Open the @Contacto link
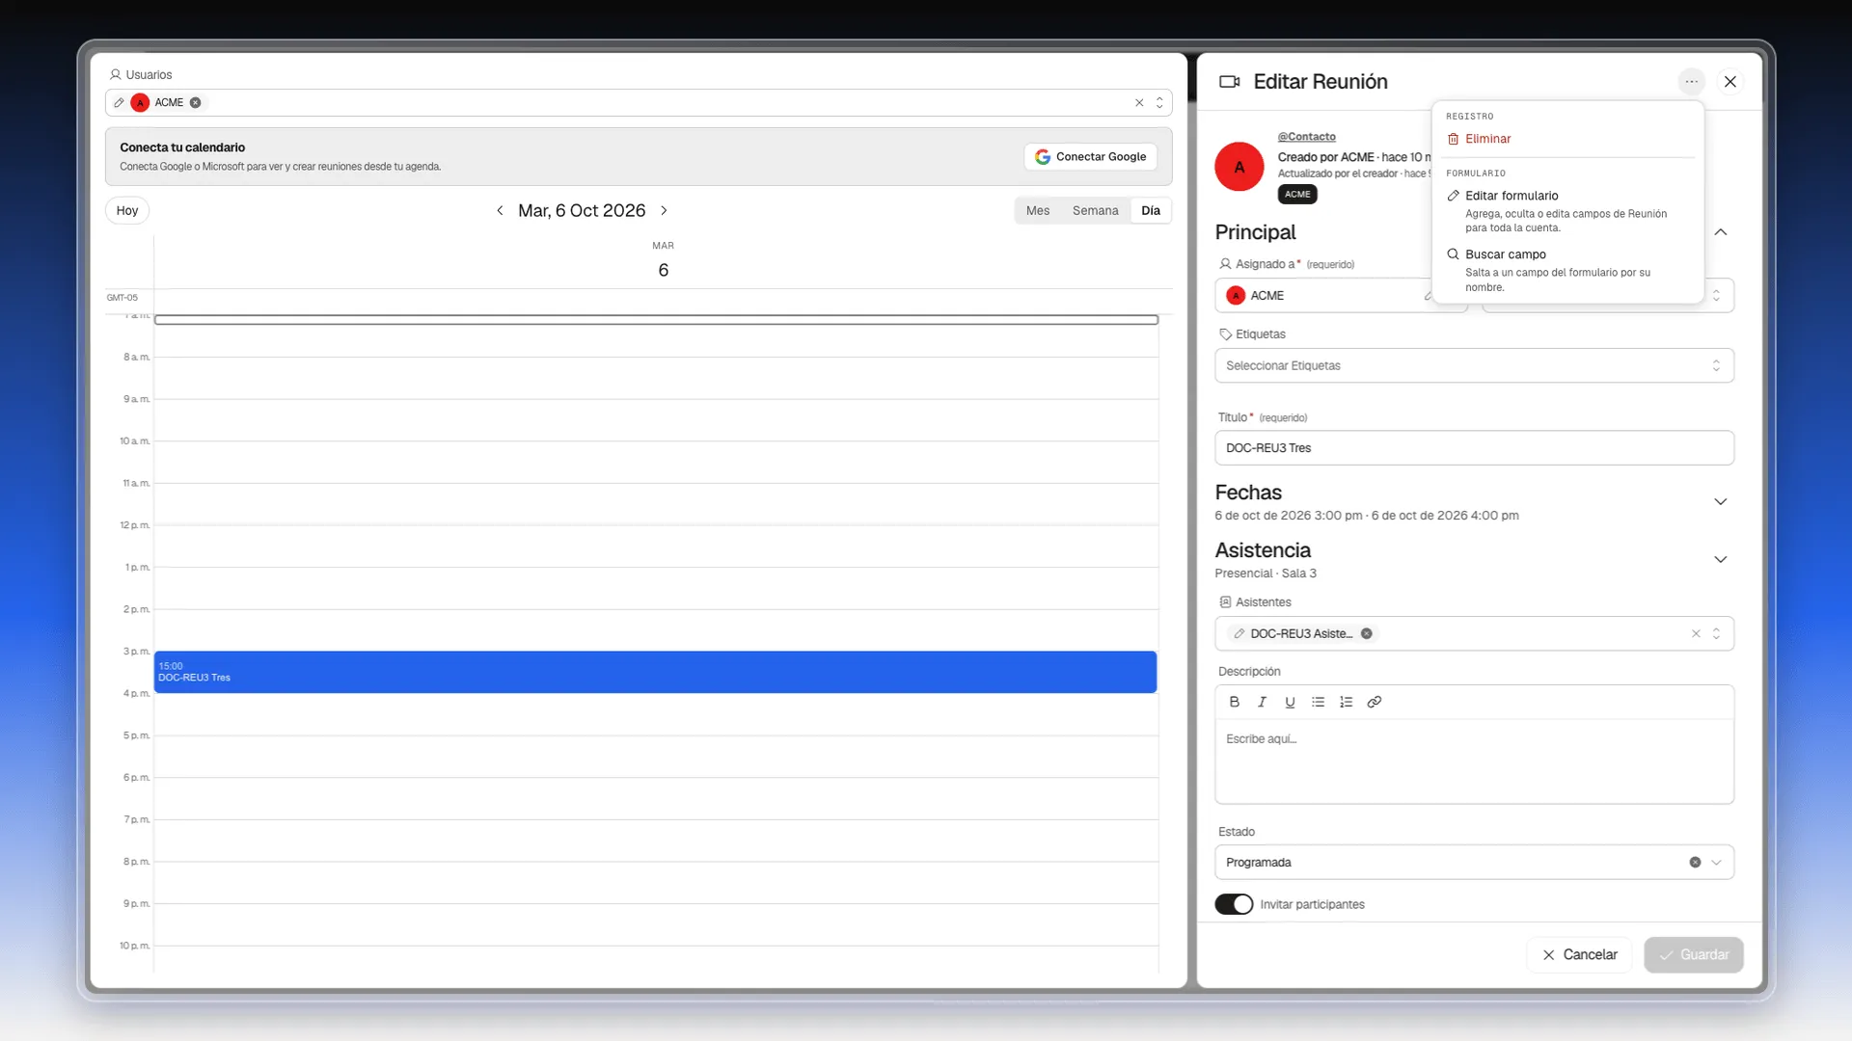 [x=1307, y=137]
